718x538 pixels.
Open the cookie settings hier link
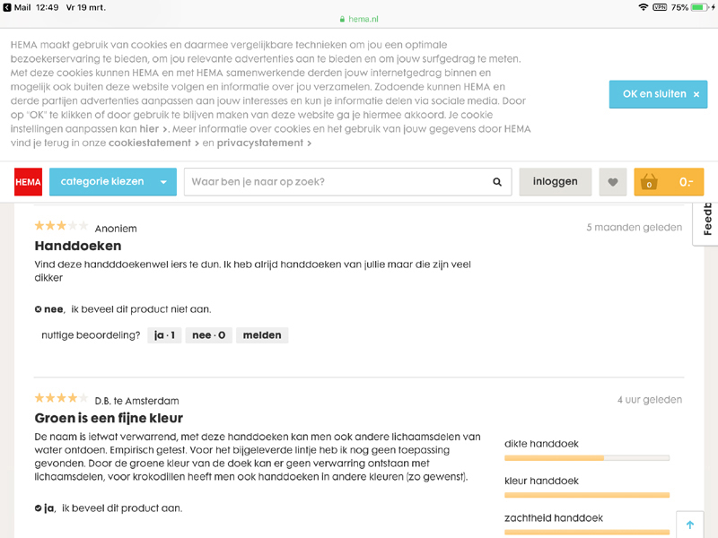[149, 129]
